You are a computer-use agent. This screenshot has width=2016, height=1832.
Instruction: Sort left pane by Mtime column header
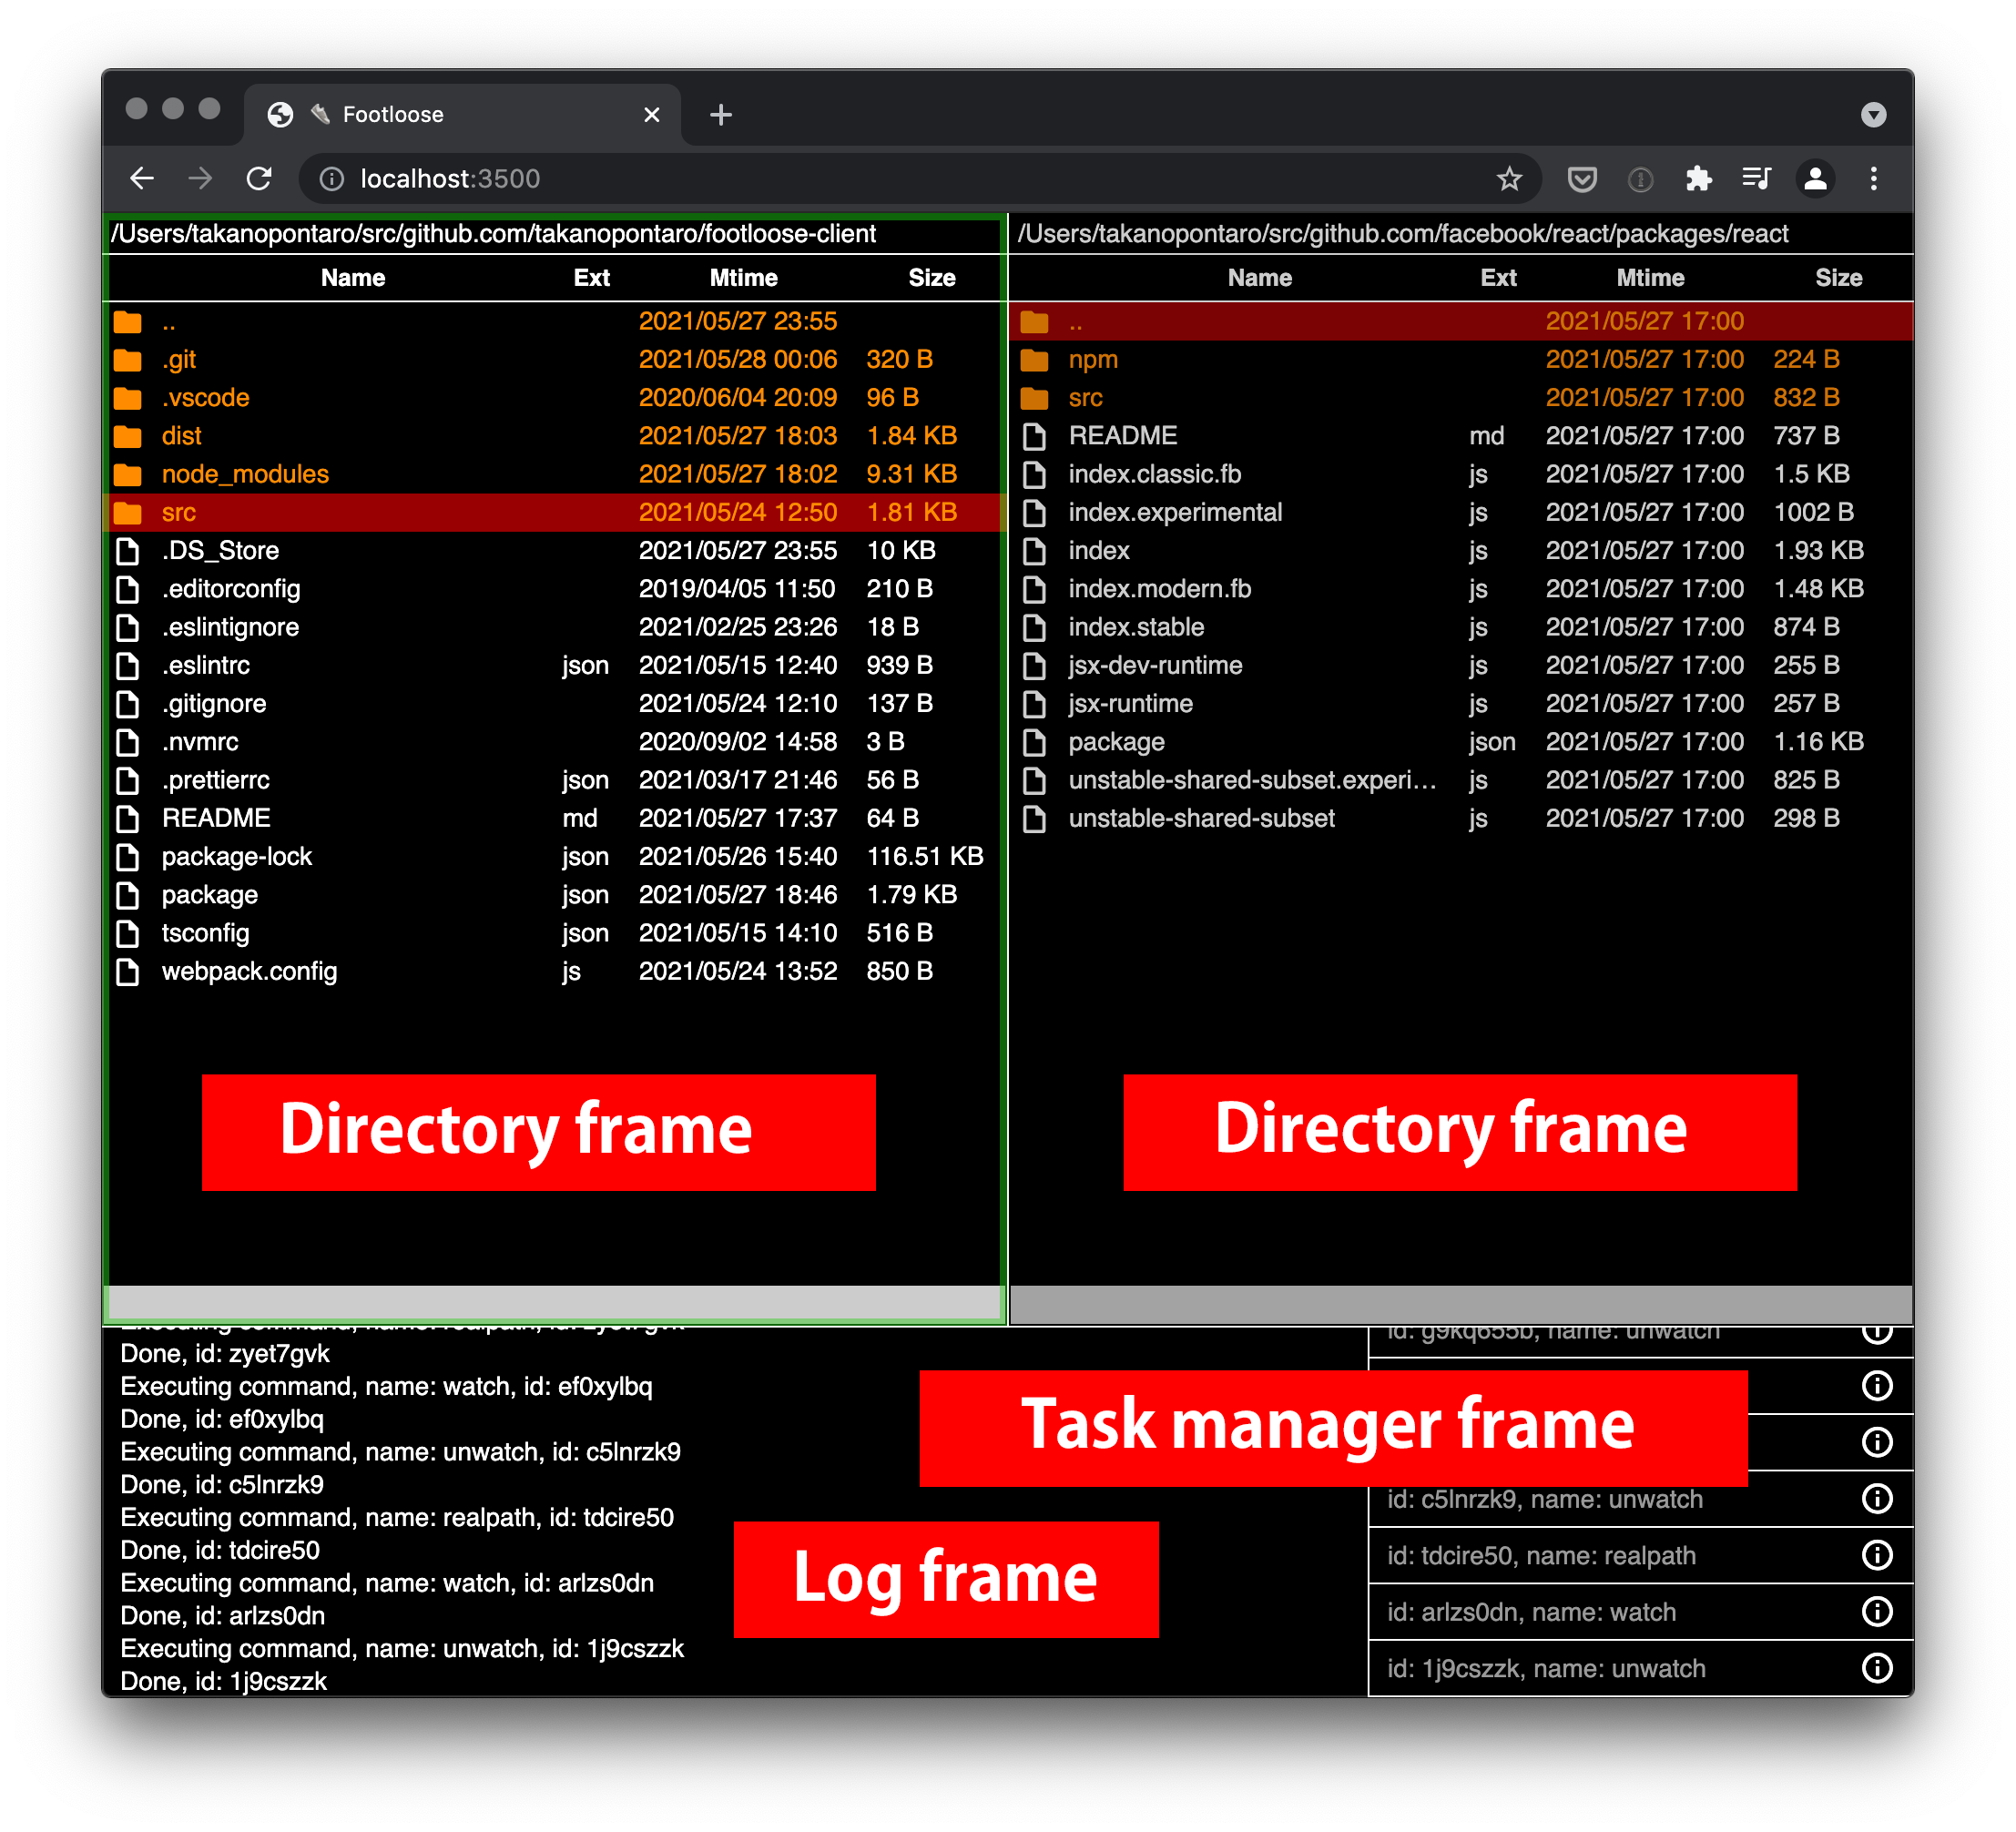pos(743,278)
